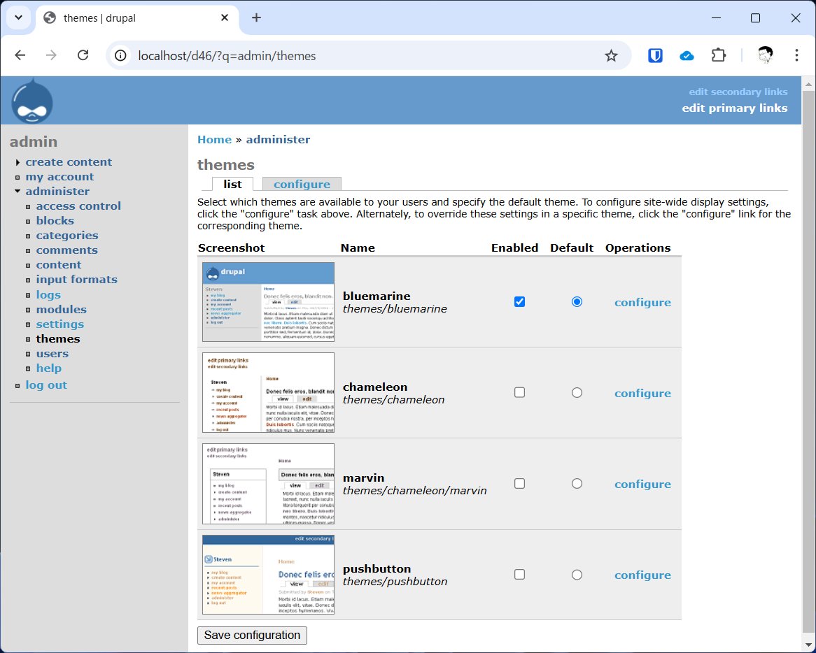
Task: Uncheck the bluemarine Enabled checkbox
Action: [x=519, y=301]
